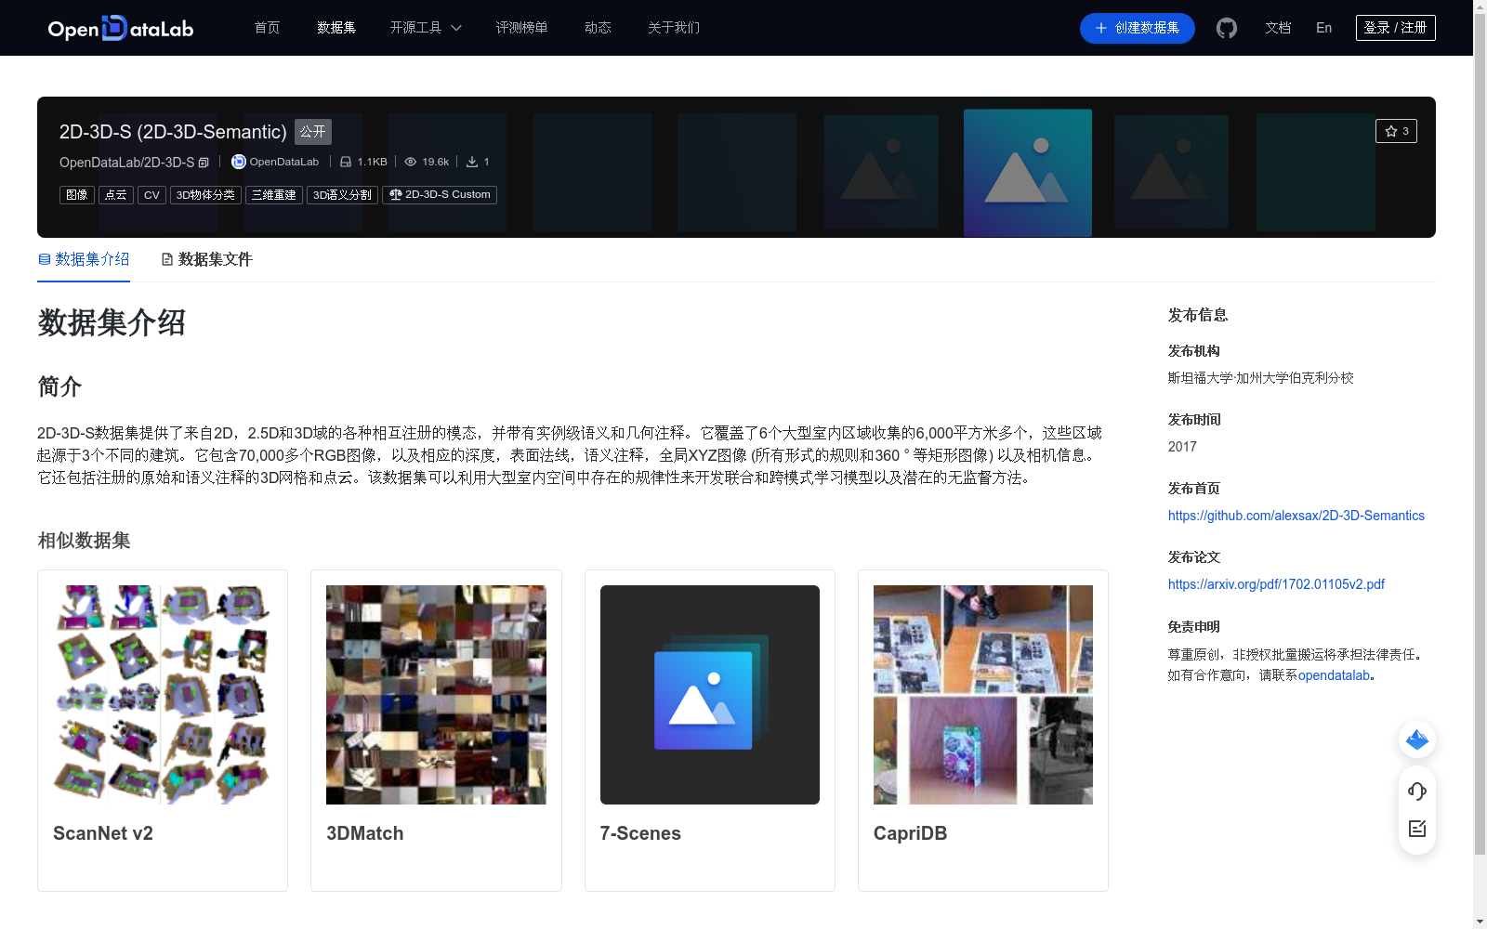
Task: Click the 点云 tag
Action: [116, 195]
